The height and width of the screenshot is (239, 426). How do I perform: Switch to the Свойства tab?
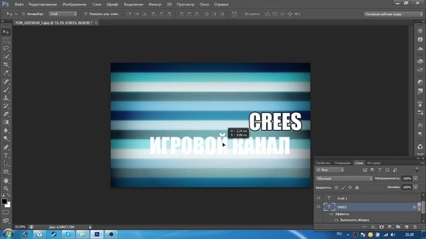pos(323,163)
